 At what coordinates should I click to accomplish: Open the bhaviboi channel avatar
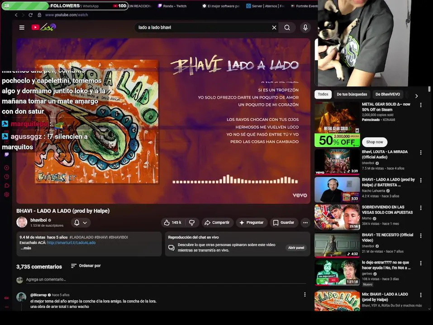(x=22, y=222)
